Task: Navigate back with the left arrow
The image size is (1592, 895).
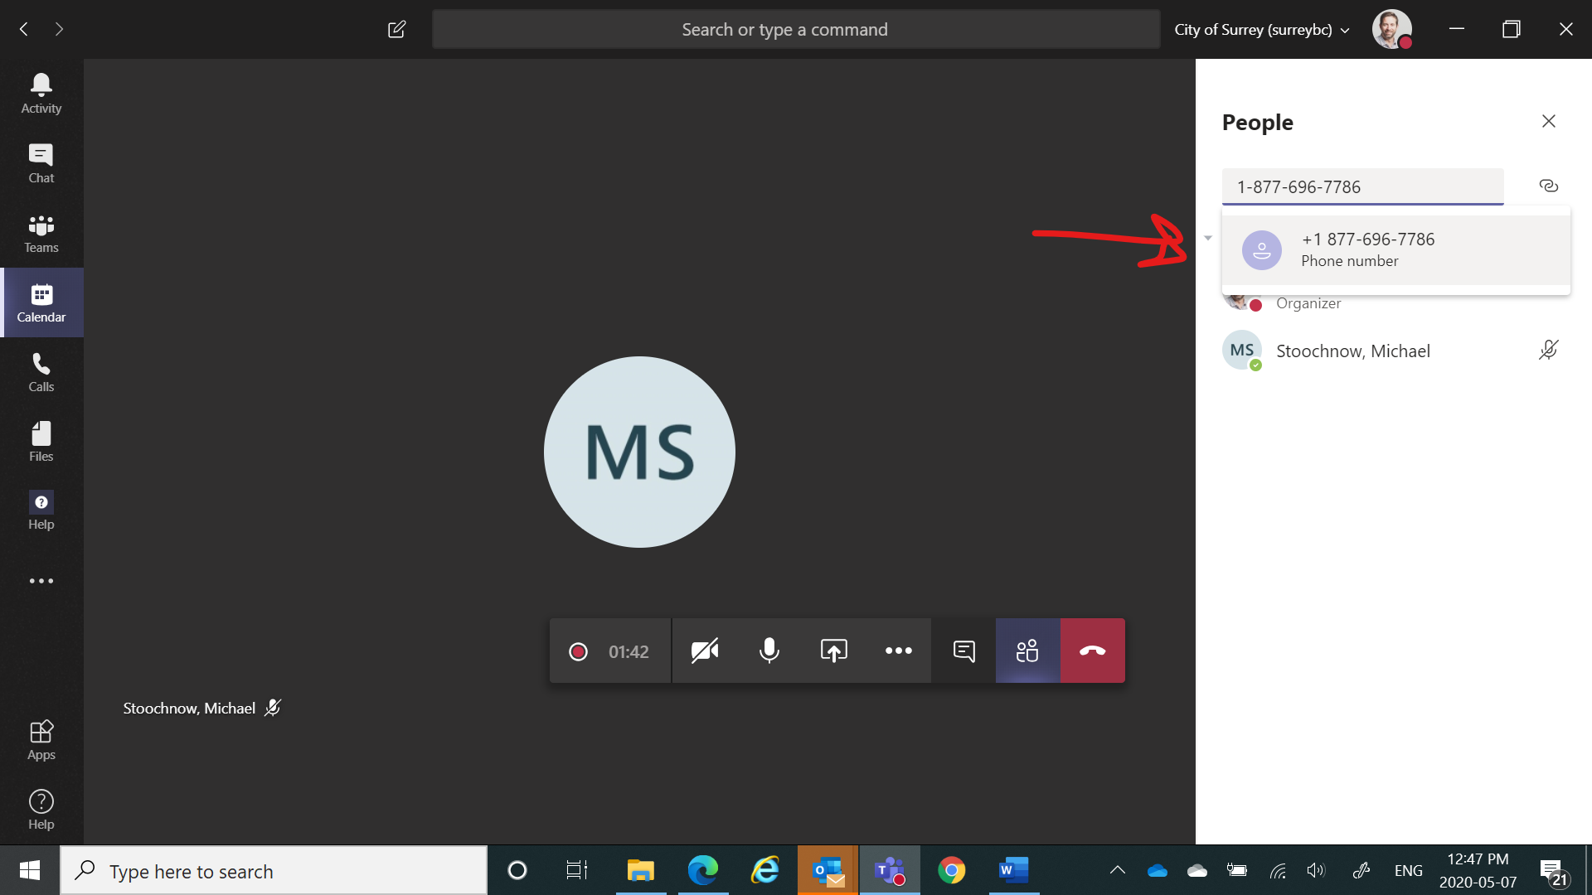Action: 24,30
